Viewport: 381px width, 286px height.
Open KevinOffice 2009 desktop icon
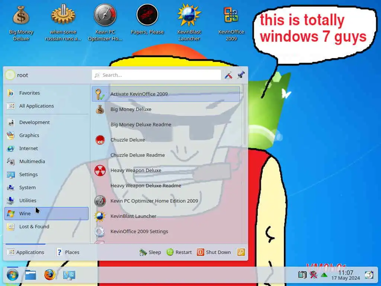pos(231,22)
